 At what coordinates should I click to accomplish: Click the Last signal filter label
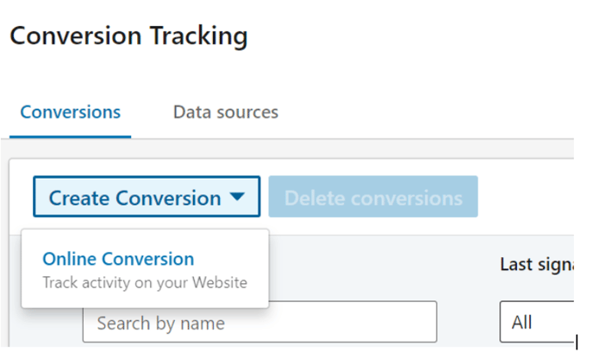(537, 265)
